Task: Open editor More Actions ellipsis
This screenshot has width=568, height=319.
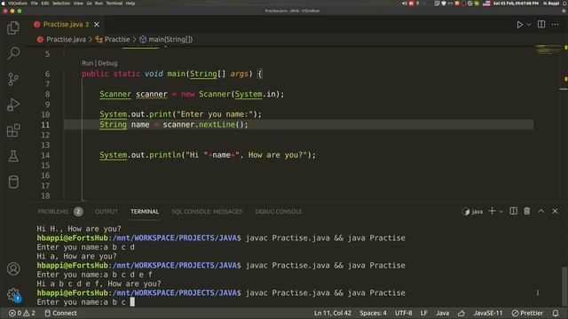Action: [x=555, y=24]
